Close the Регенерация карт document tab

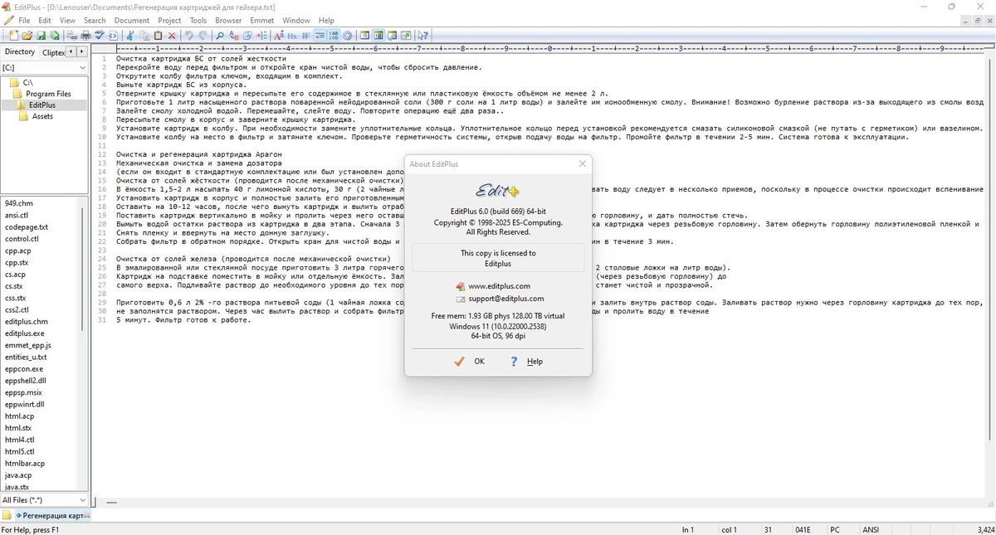(x=89, y=516)
